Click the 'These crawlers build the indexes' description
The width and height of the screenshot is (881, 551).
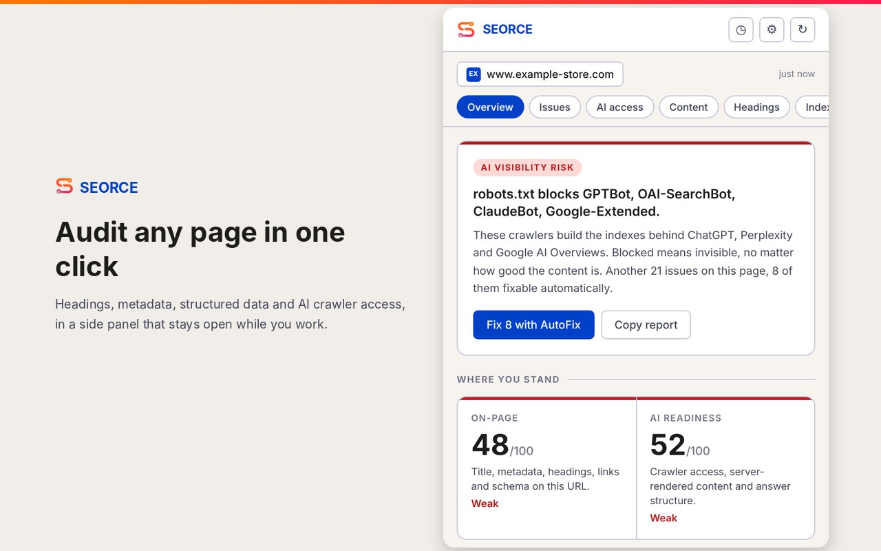coord(633,262)
